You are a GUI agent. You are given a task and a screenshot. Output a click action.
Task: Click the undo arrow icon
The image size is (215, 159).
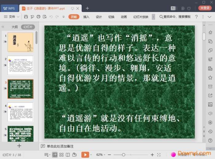[51, 17]
